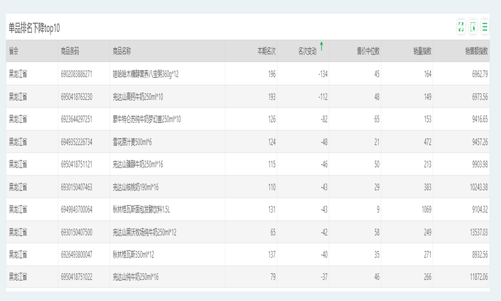Select product 完达山核桃奶190ml*16
This screenshot has width=501, height=301.
click(136, 187)
